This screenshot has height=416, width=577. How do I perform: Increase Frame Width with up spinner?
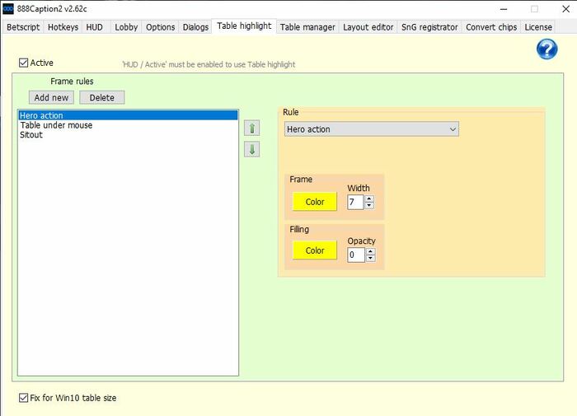pyautogui.click(x=369, y=199)
